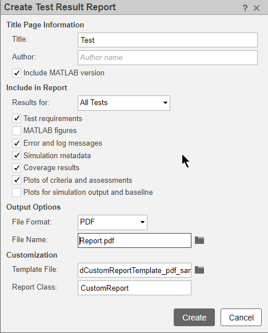This screenshot has width=268, height=333.
Task: Close the Create Test Result Report dialog
Action: 257,8
